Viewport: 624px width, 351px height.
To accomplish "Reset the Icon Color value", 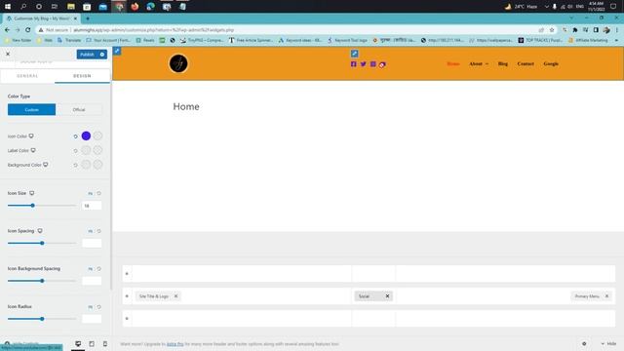I will click(75, 136).
